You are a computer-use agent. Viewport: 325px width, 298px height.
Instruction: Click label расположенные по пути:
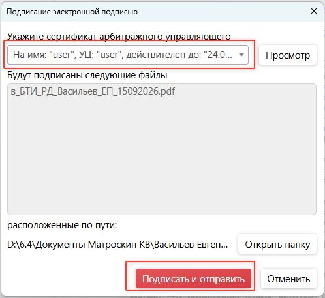(x=62, y=225)
